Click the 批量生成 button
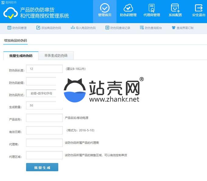The width and height of the screenshot is (207, 181). pos(42,167)
